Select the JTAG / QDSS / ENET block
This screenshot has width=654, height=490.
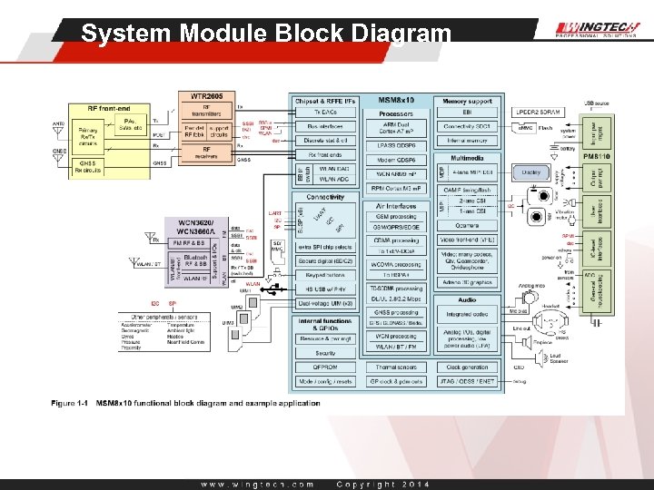point(467,381)
